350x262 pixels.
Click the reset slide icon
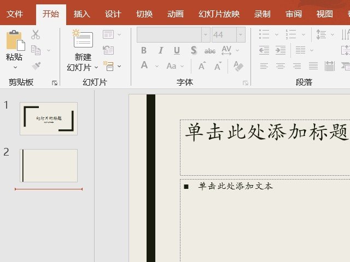[x=108, y=50]
